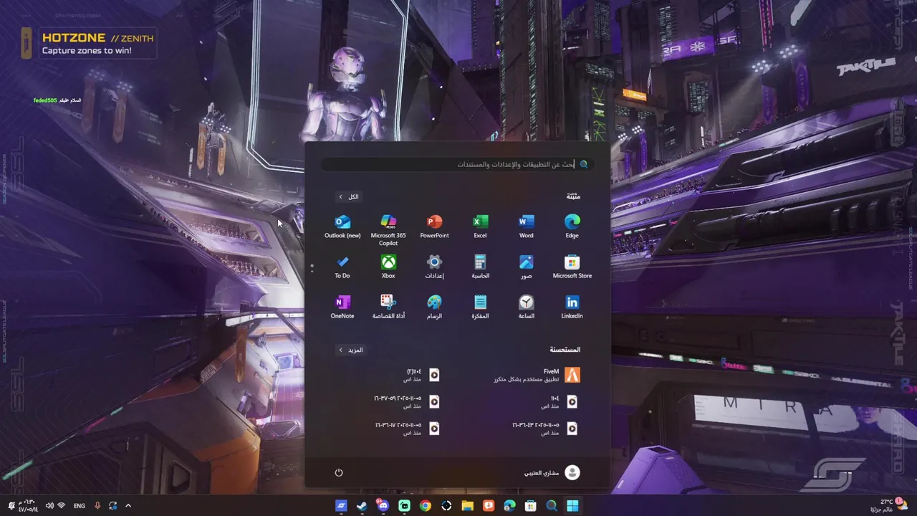Click the Windows Start button on taskbar
This screenshot has width=917, height=516.
pyautogui.click(x=572, y=505)
